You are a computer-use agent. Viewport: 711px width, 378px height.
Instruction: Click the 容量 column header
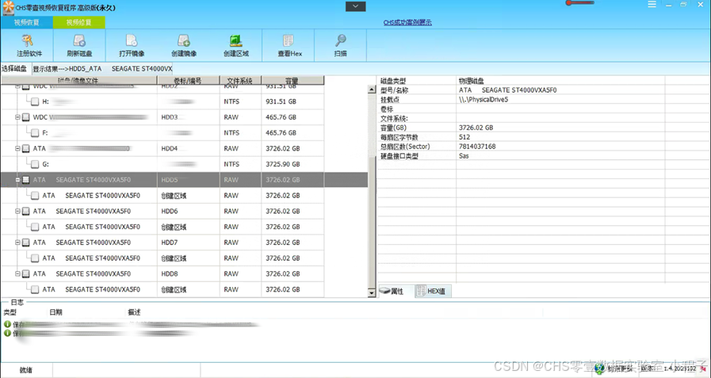pos(292,81)
